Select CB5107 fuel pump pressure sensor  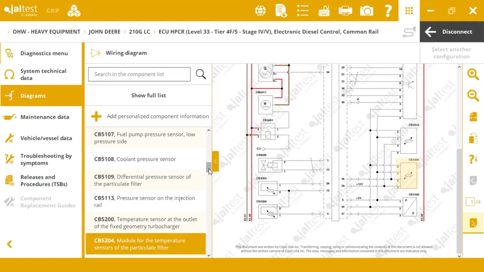pyautogui.click(x=146, y=138)
